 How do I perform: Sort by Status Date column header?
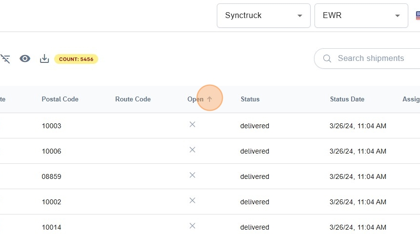347,99
